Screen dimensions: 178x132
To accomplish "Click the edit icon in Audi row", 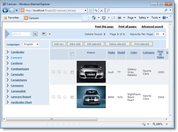I will point(53,72).
